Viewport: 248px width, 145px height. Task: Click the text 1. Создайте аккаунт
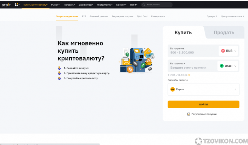pos(76,68)
